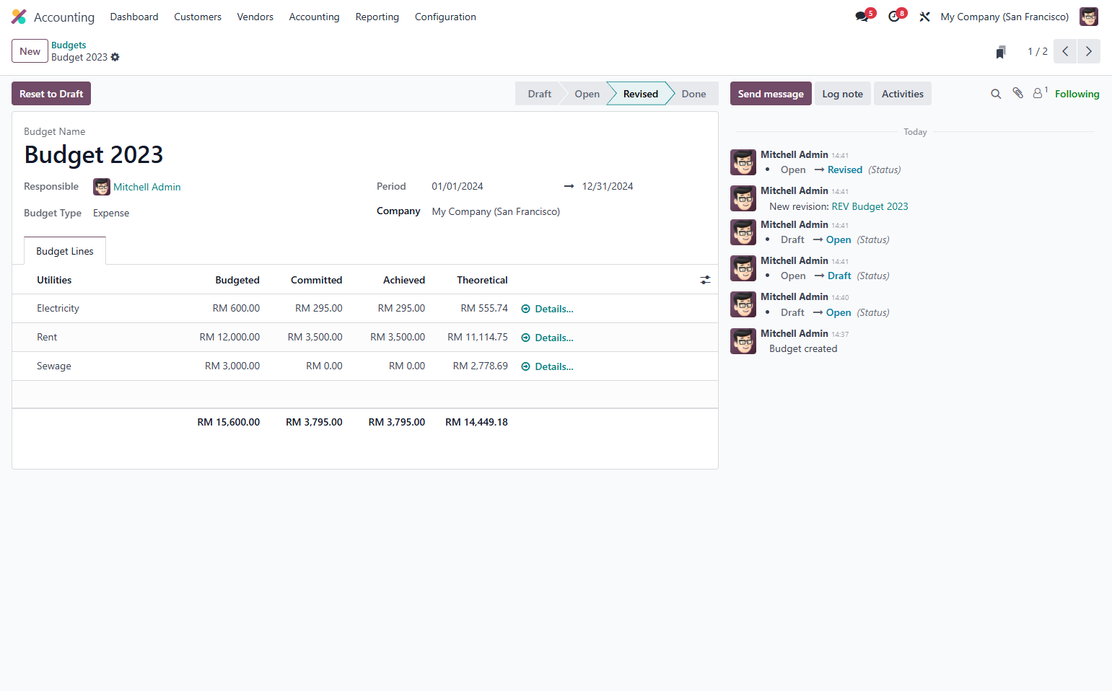Open Details link for the Rent line
This screenshot has height=691, width=1112.
coord(548,338)
